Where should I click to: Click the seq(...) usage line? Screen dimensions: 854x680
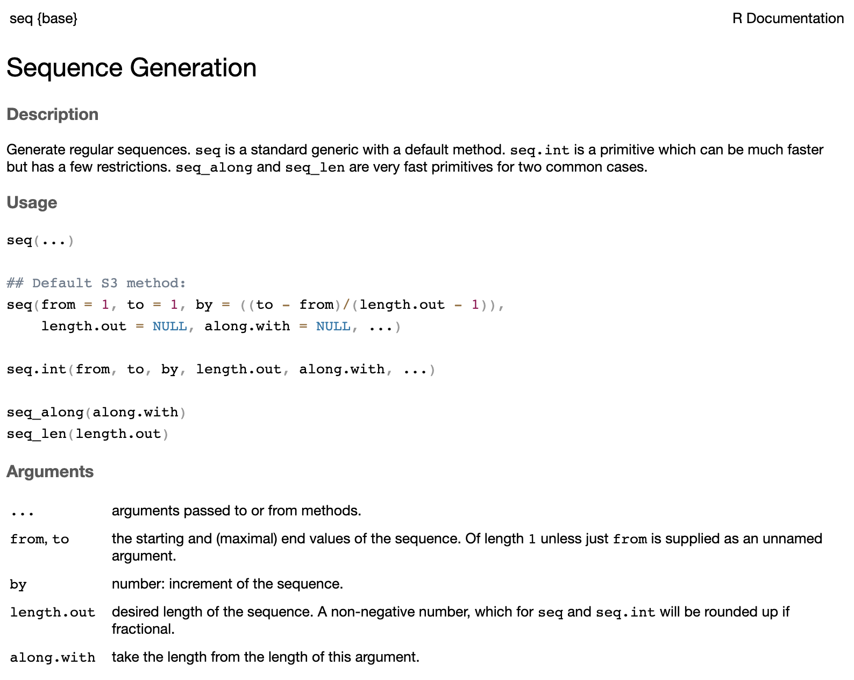(40, 240)
